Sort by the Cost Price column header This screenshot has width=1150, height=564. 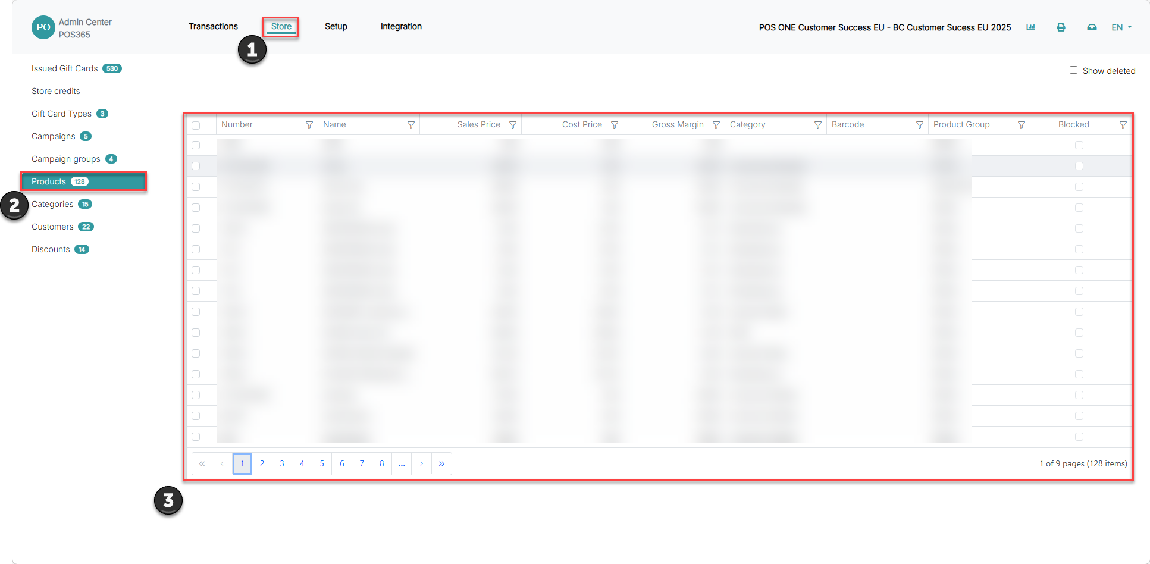click(x=582, y=124)
